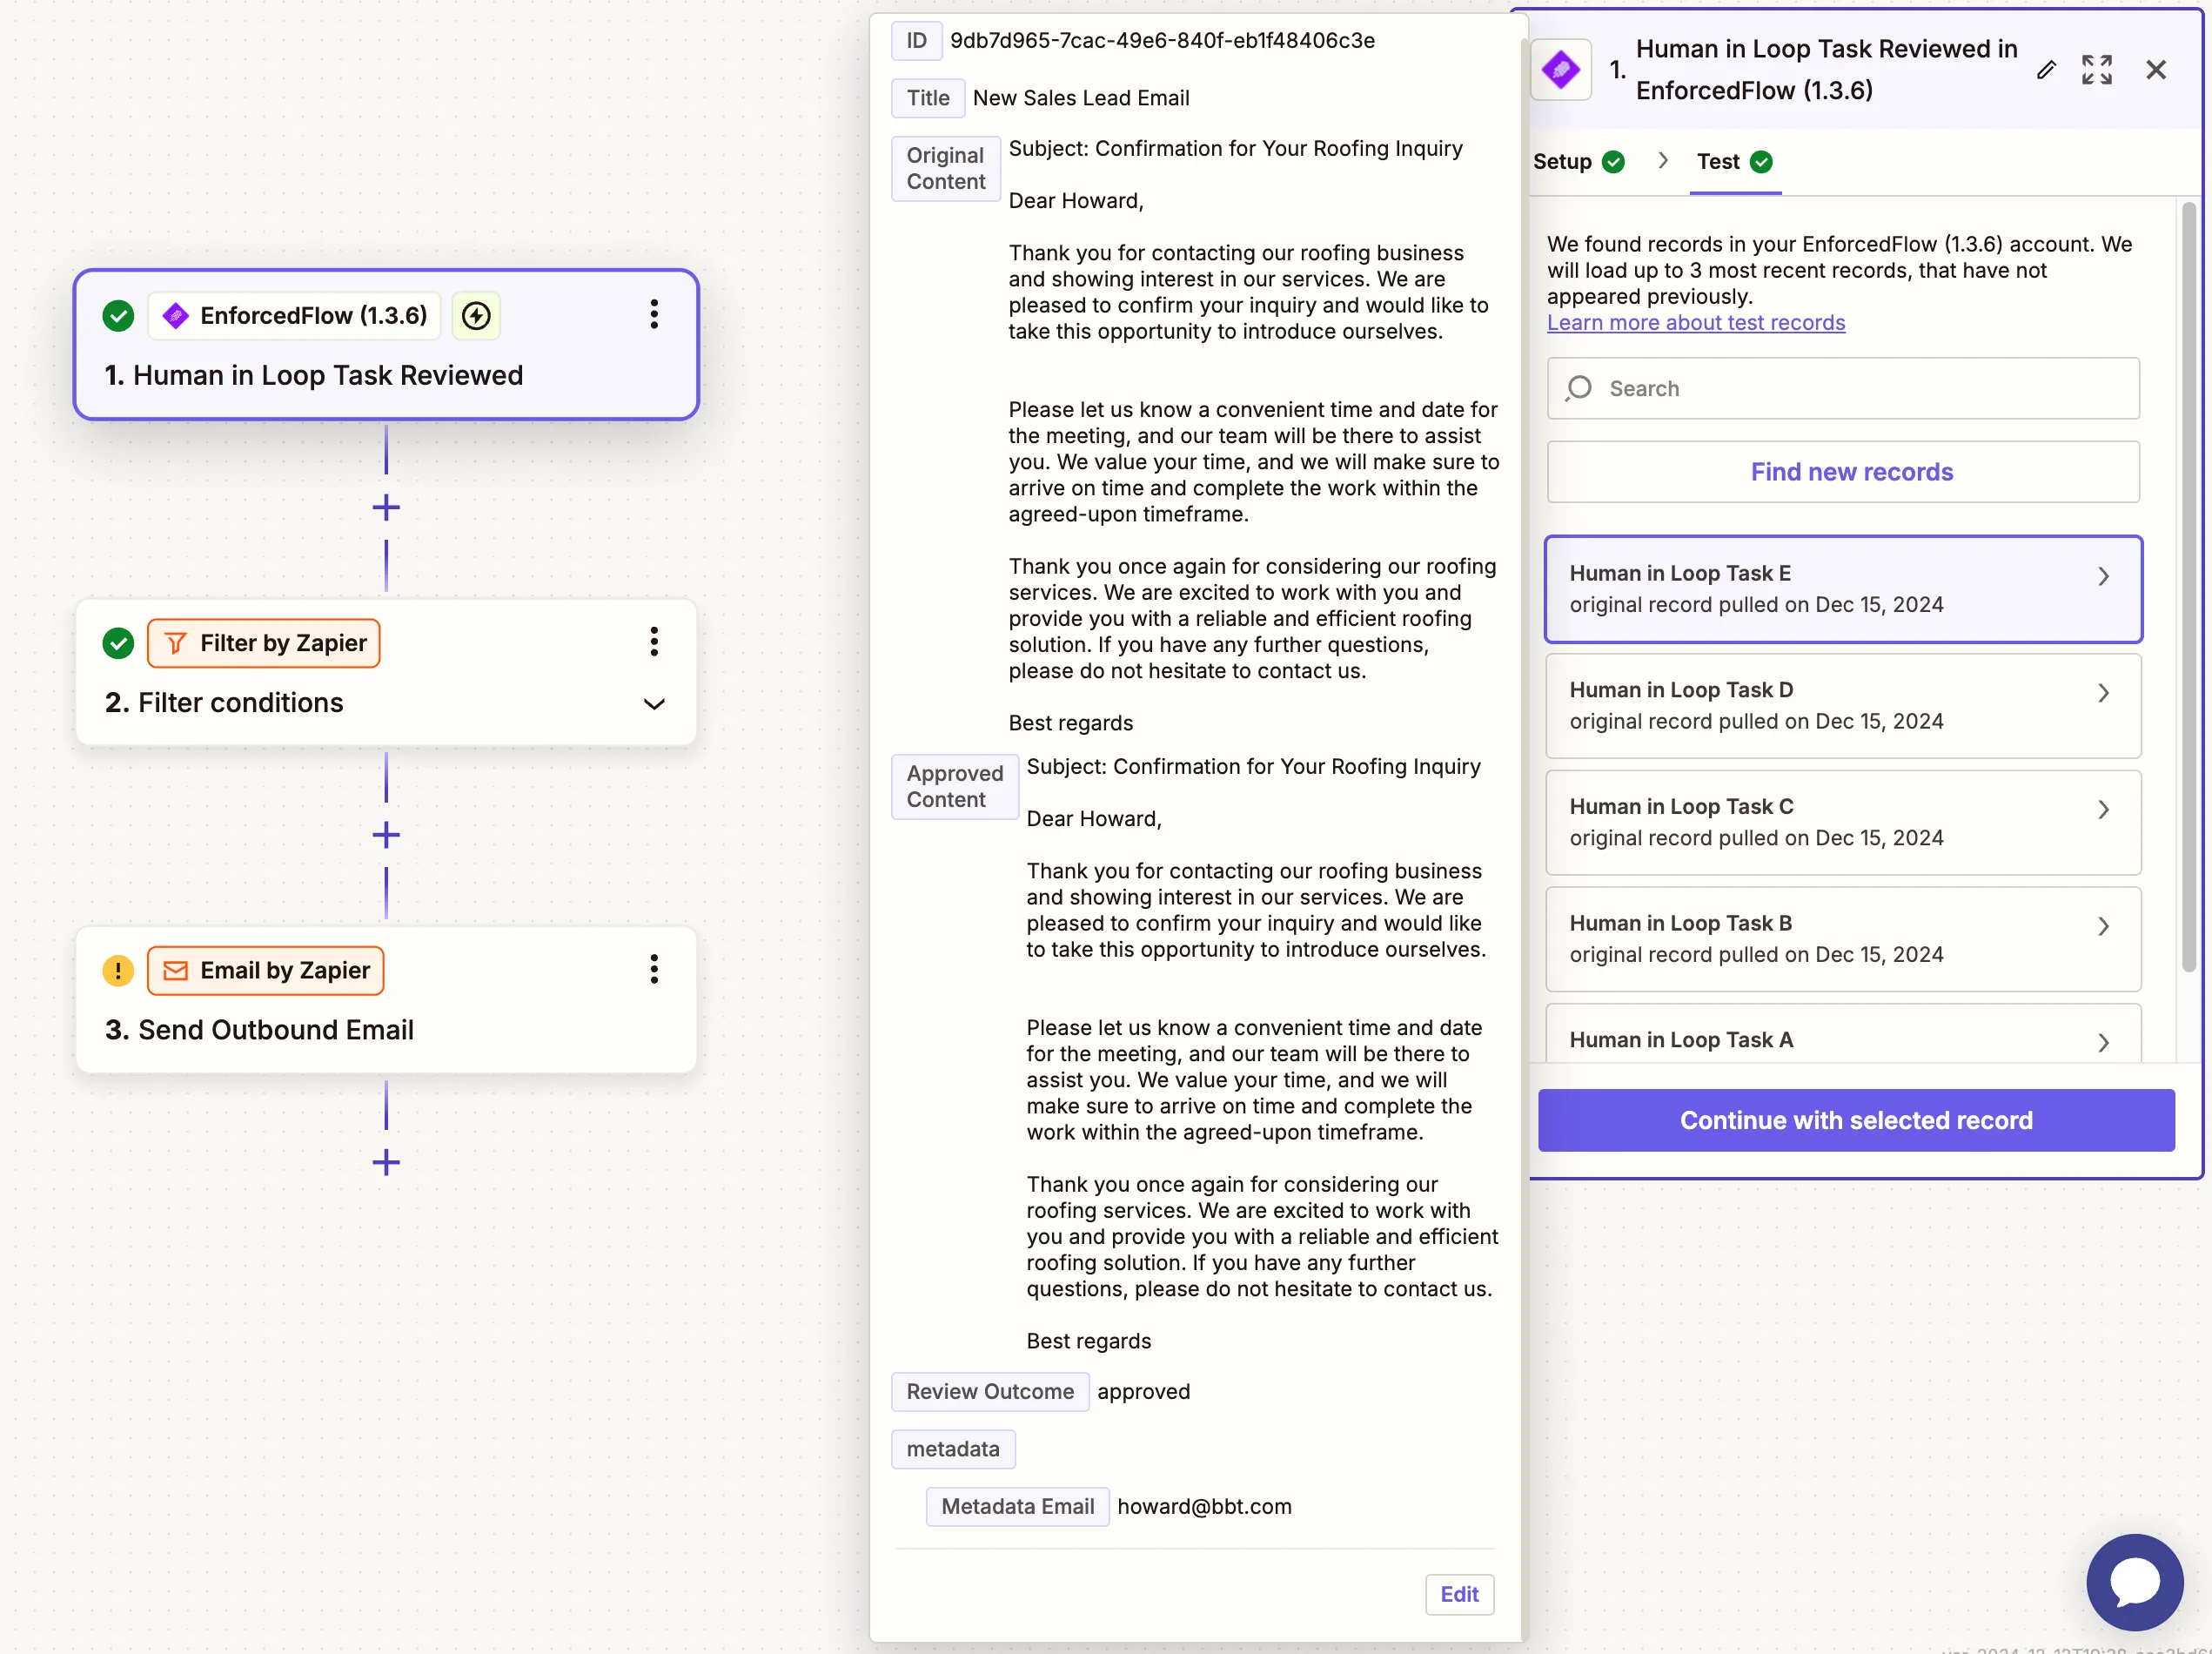This screenshot has height=1654, width=2212.
Task: Expand Human in Loop Task D record
Action: [x=2103, y=694]
